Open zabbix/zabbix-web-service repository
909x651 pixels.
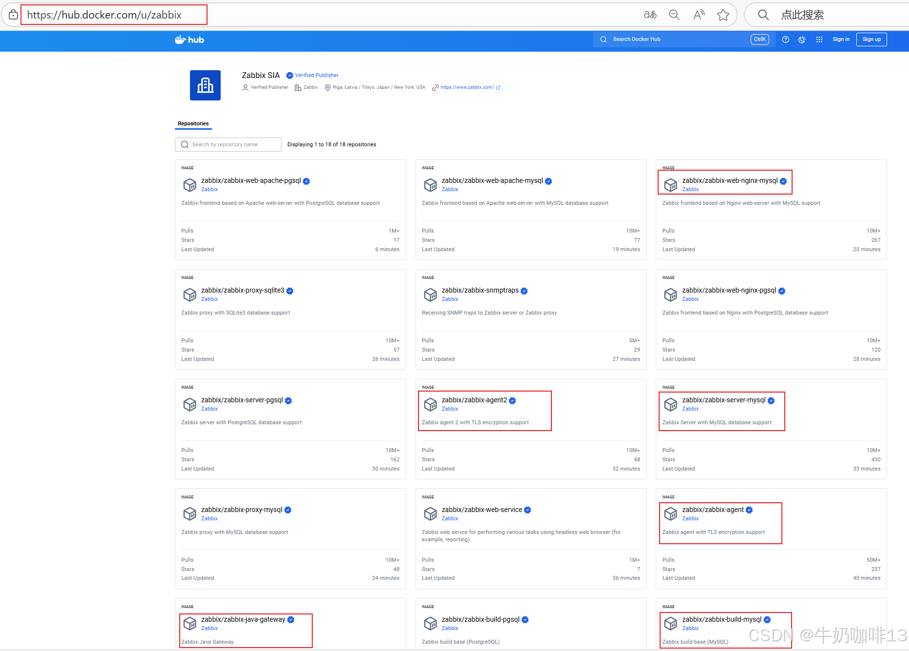[x=482, y=510]
